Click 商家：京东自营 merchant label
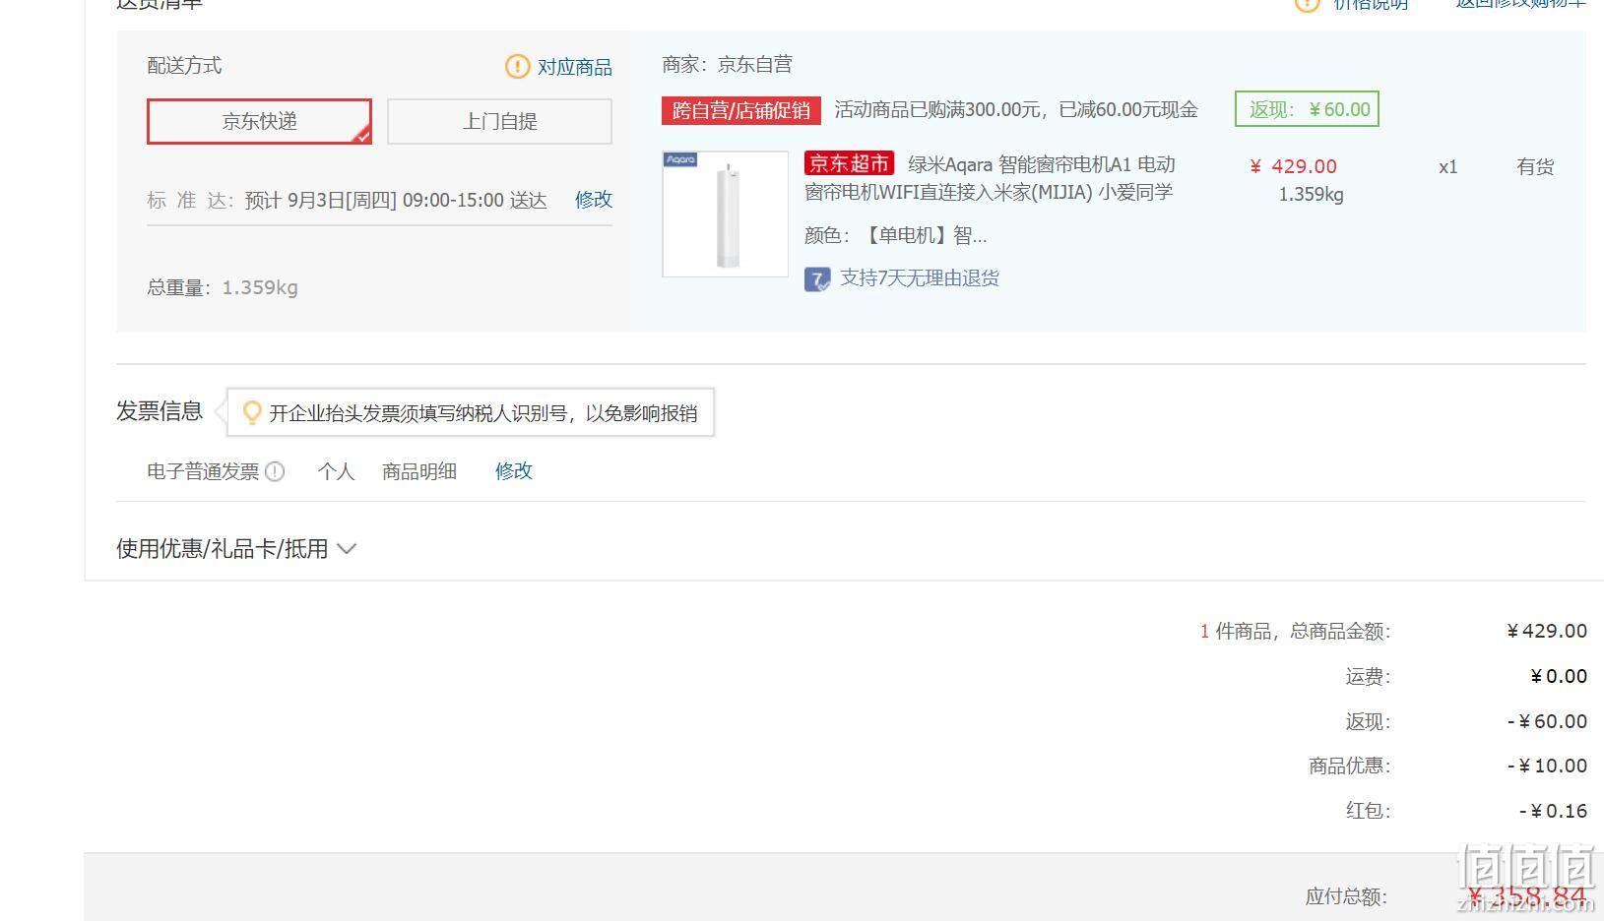 727,65
